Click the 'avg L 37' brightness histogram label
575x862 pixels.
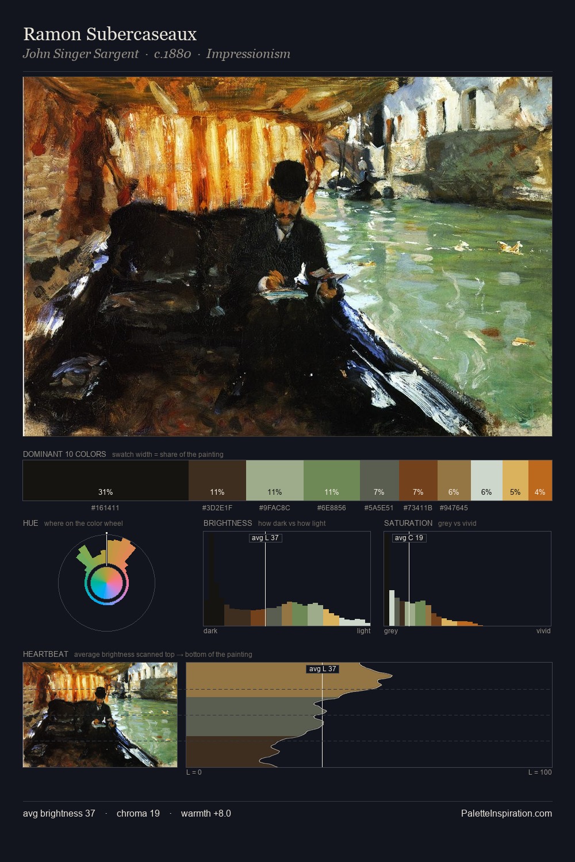265,538
